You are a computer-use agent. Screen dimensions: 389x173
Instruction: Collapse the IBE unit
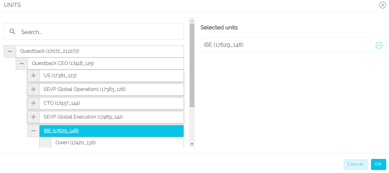click(x=33, y=131)
